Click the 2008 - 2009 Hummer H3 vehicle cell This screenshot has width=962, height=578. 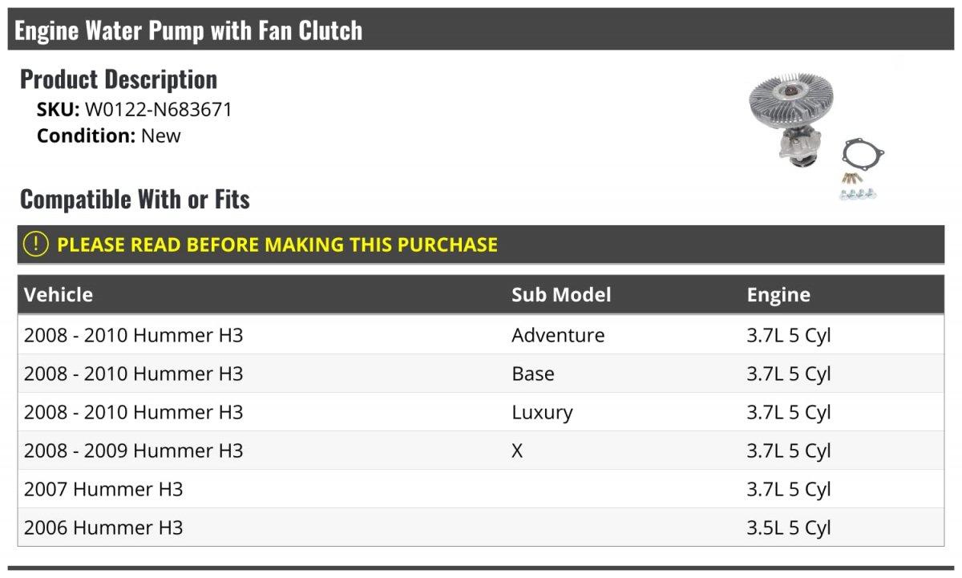pyautogui.click(x=133, y=451)
